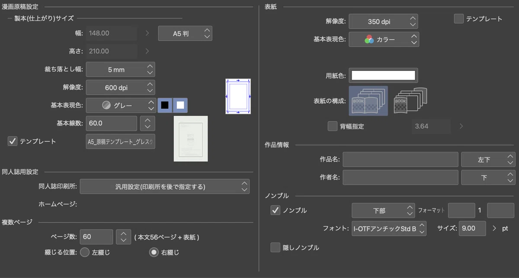This screenshot has height=278, width=519.
Task: Enable the 背幅指定 checkbox
Action: pyautogui.click(x=332, y=126)
